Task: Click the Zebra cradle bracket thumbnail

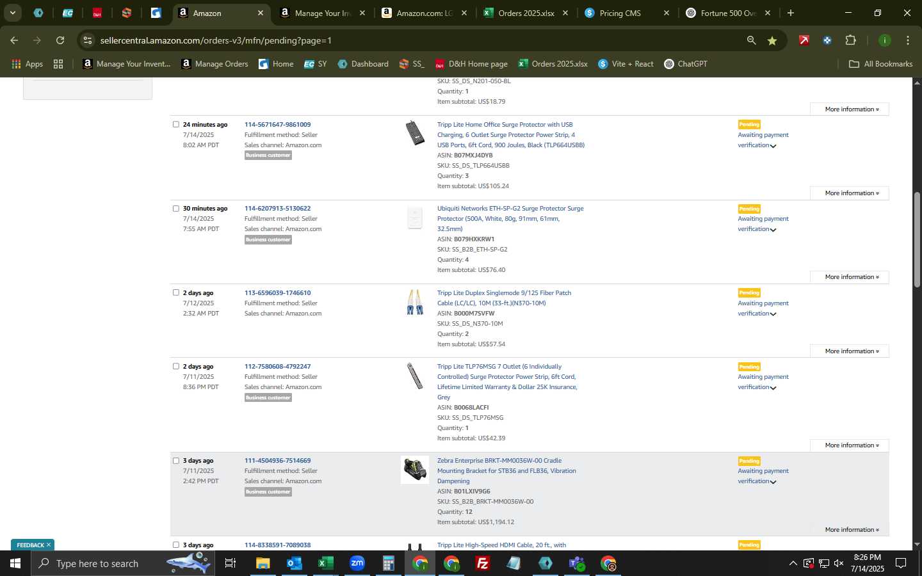Action: click(x=415, y=470)
